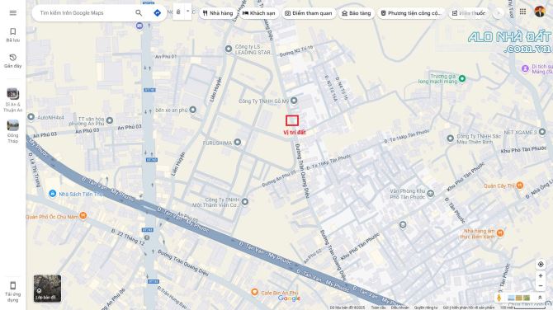
Task: Select the Phương tiện công cộng chip
Action: [411, 13]
